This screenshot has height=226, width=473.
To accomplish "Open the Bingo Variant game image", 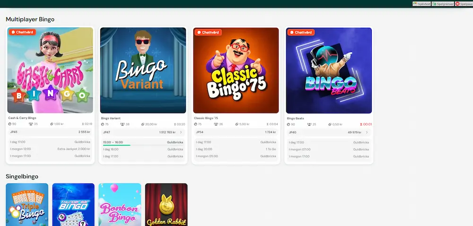I will [143, 70].
